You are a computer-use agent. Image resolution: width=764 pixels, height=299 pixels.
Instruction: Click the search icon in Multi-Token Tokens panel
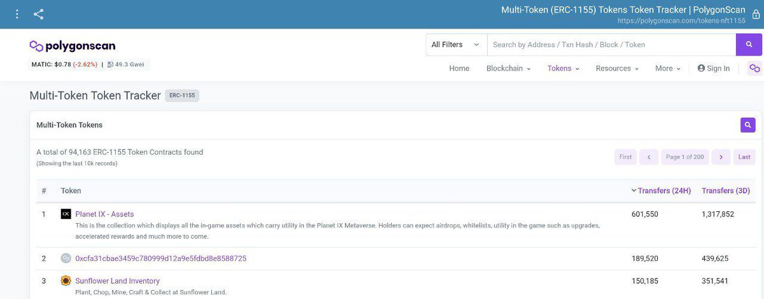(748, 125)
